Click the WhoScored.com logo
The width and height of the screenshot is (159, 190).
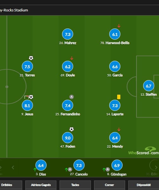click(143, 151)
